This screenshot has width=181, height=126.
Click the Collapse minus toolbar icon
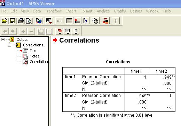pyautogui.click(x=31, y=31)
